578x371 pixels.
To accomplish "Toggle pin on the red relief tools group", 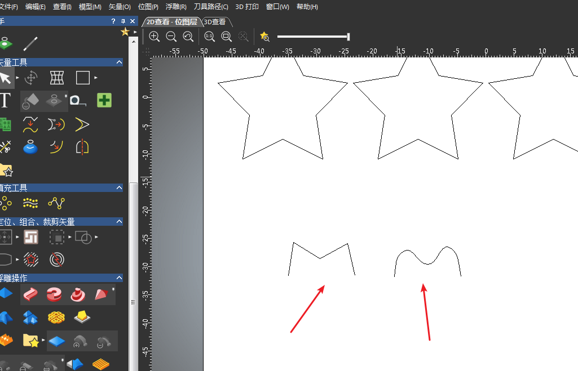I will pos(113,289).
